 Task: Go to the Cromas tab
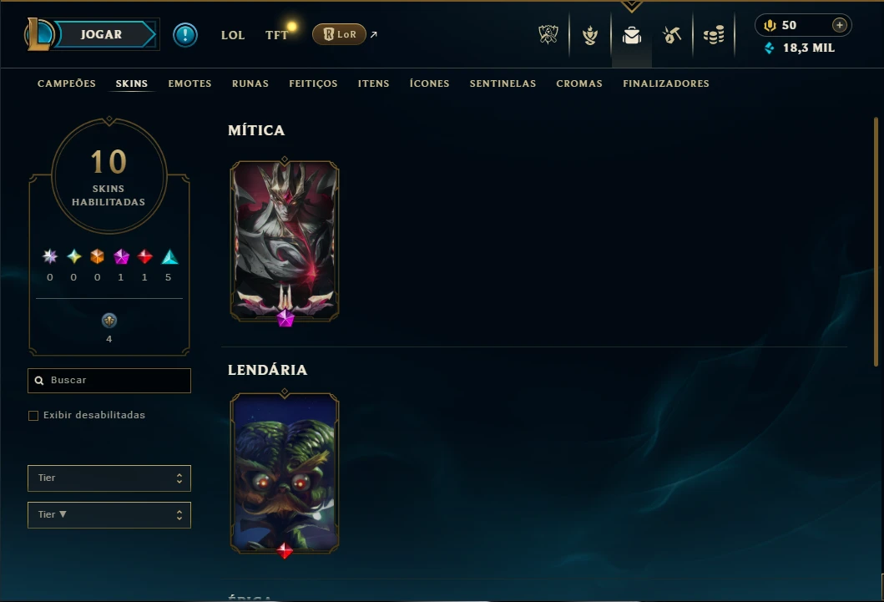coord(579,83)
